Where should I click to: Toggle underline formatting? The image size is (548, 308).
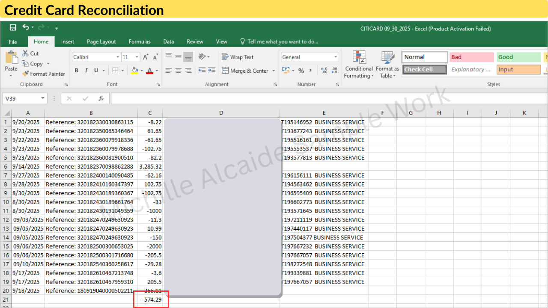coord(96,71)
